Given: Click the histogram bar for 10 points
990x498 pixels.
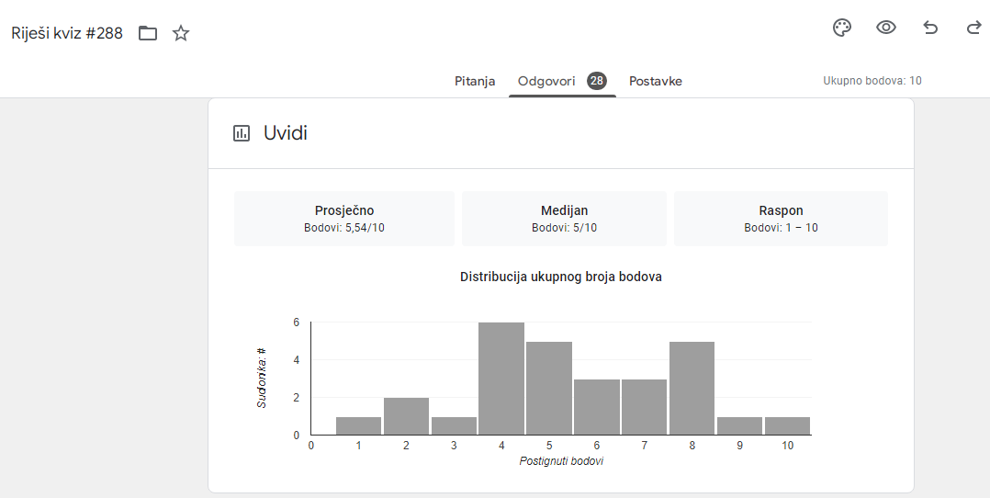Looking at the screenshot, I should coord(787,426).
